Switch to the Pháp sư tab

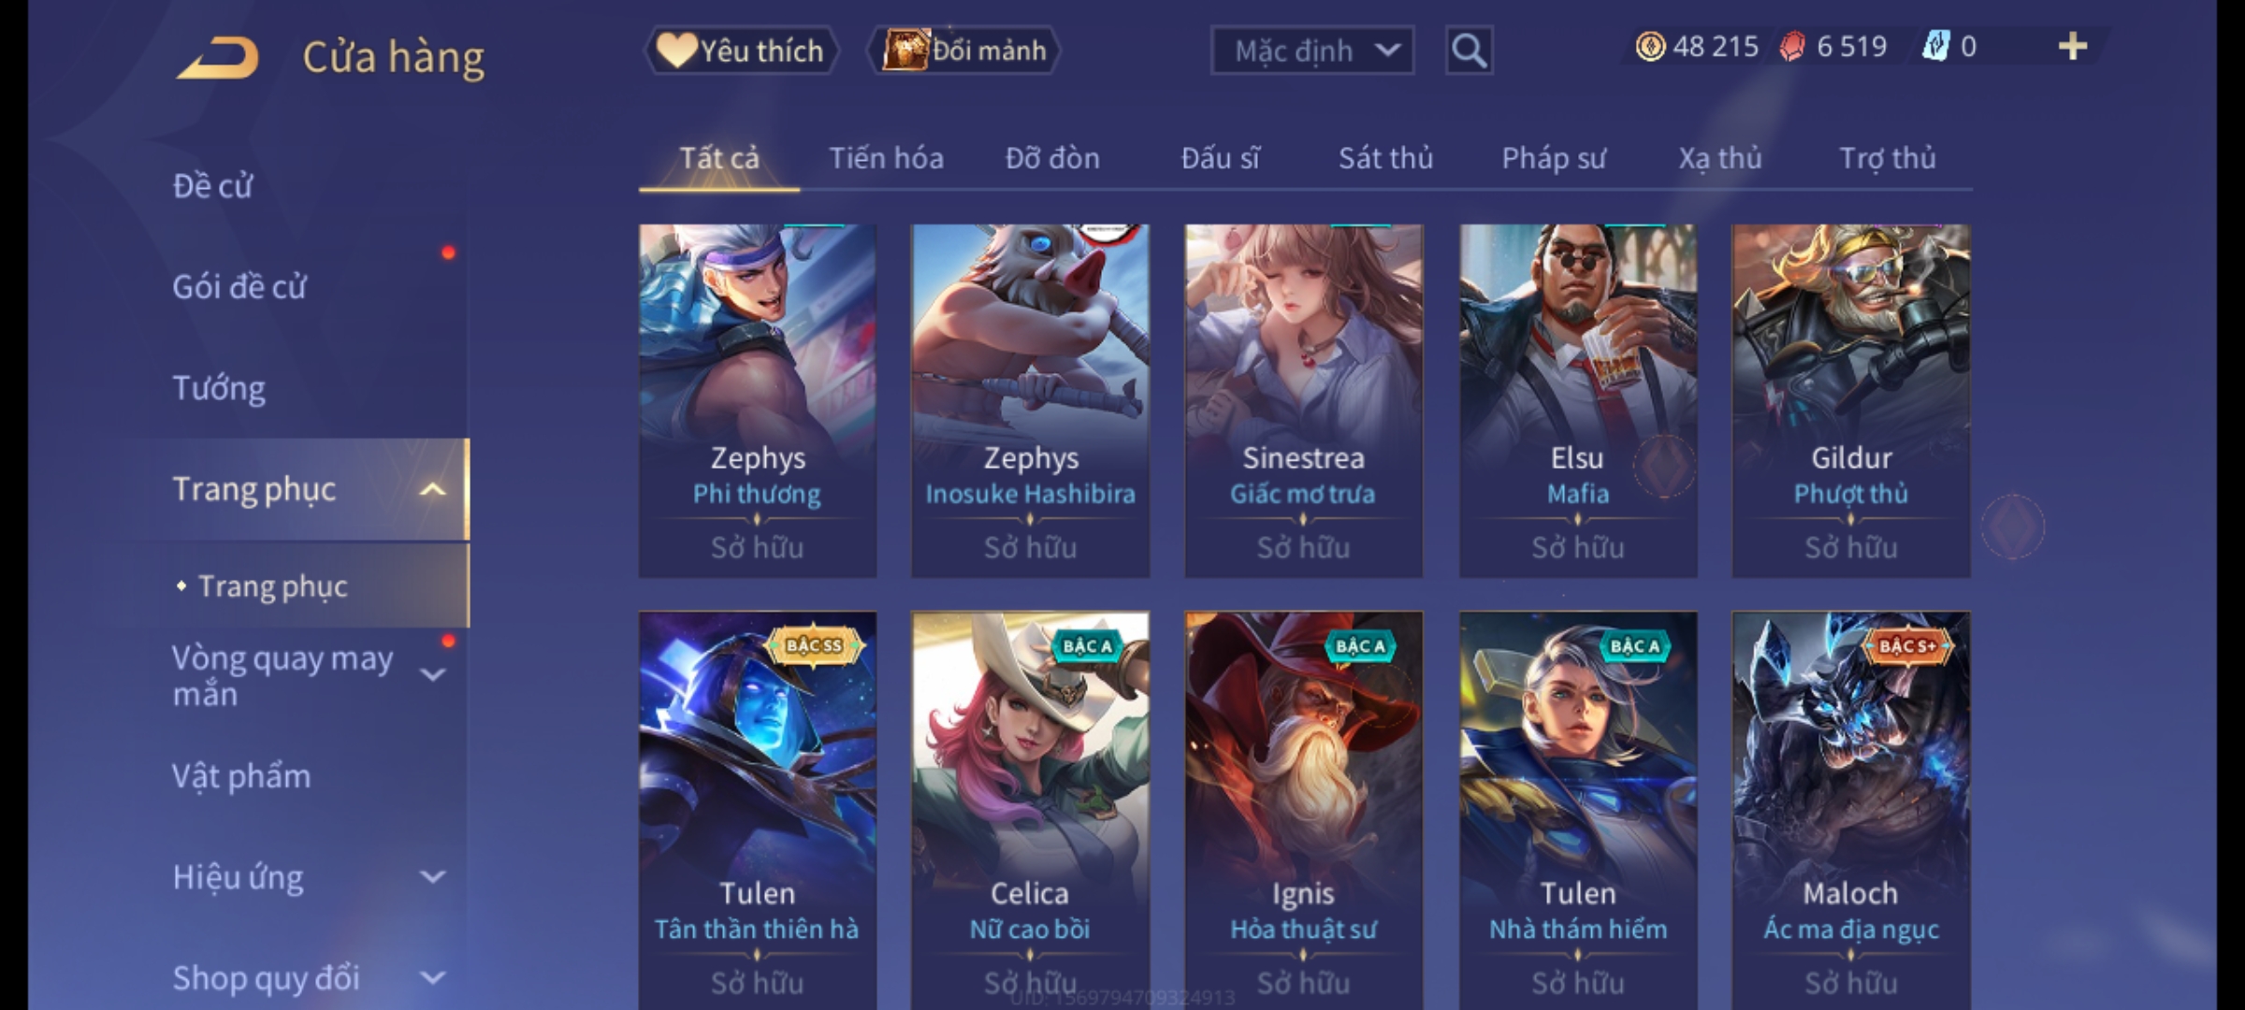[1554, 158]
